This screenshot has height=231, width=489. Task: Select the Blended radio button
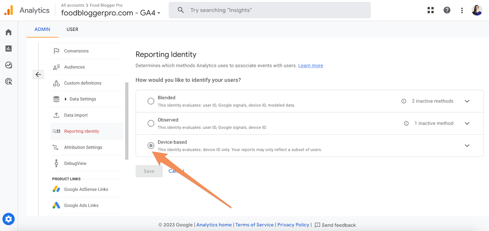151,101
